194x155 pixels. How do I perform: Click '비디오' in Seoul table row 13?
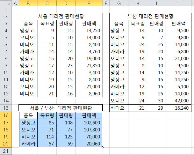tap(28, 94)
